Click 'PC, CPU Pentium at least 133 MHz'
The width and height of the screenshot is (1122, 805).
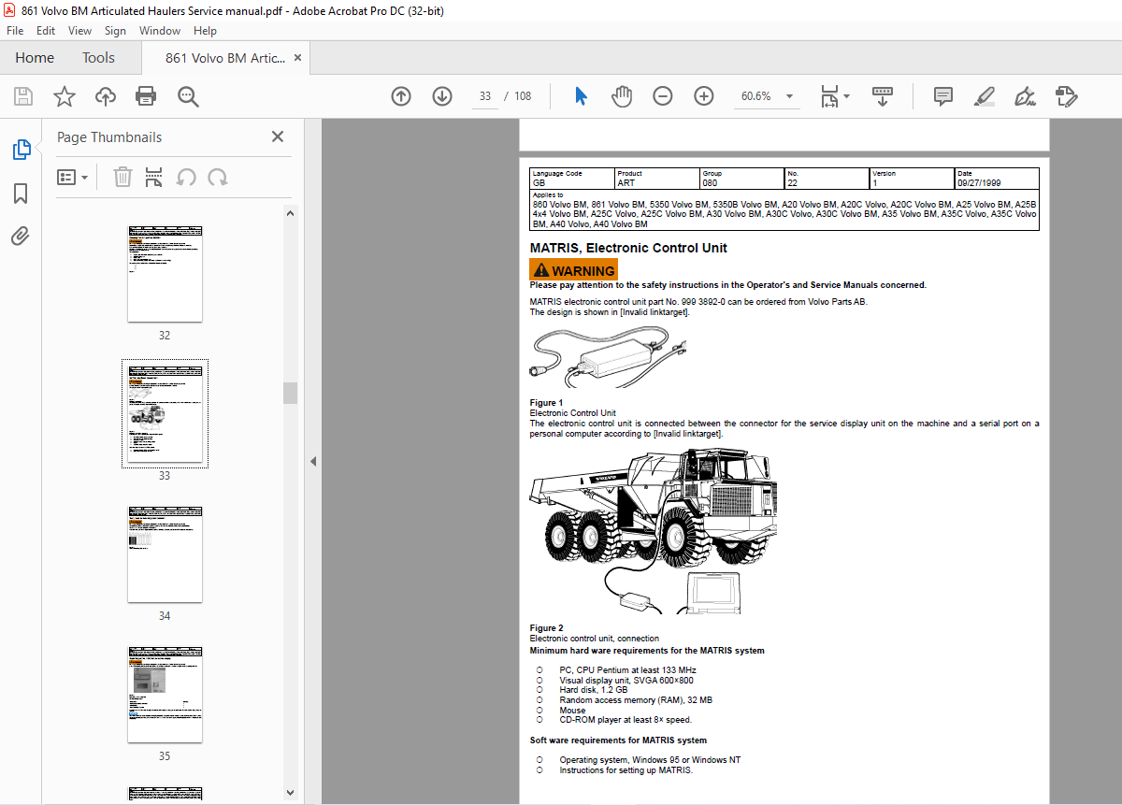627,669
